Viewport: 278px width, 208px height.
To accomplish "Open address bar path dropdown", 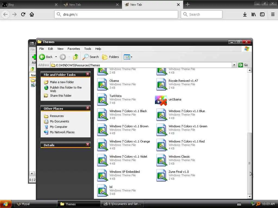I will click(x=234, y=65).
